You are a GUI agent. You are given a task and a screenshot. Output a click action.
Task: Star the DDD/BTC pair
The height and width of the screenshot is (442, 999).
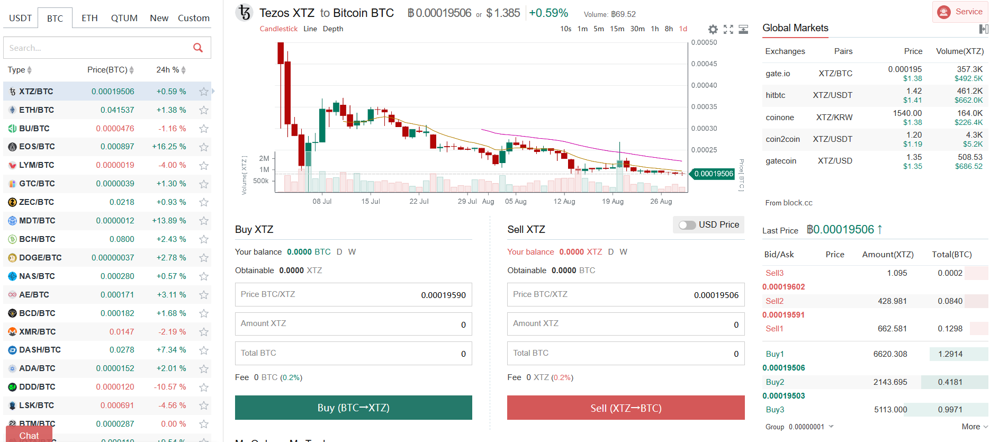pos(204,387)
